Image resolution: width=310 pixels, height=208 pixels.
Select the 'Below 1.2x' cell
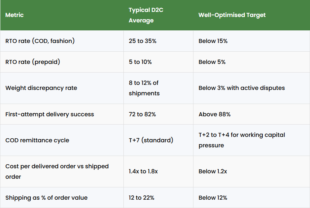tap(252, 172)
